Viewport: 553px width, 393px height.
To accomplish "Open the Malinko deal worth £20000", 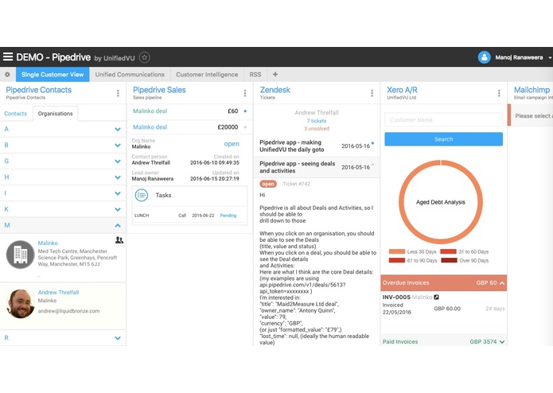I will (x=189, y=126).
